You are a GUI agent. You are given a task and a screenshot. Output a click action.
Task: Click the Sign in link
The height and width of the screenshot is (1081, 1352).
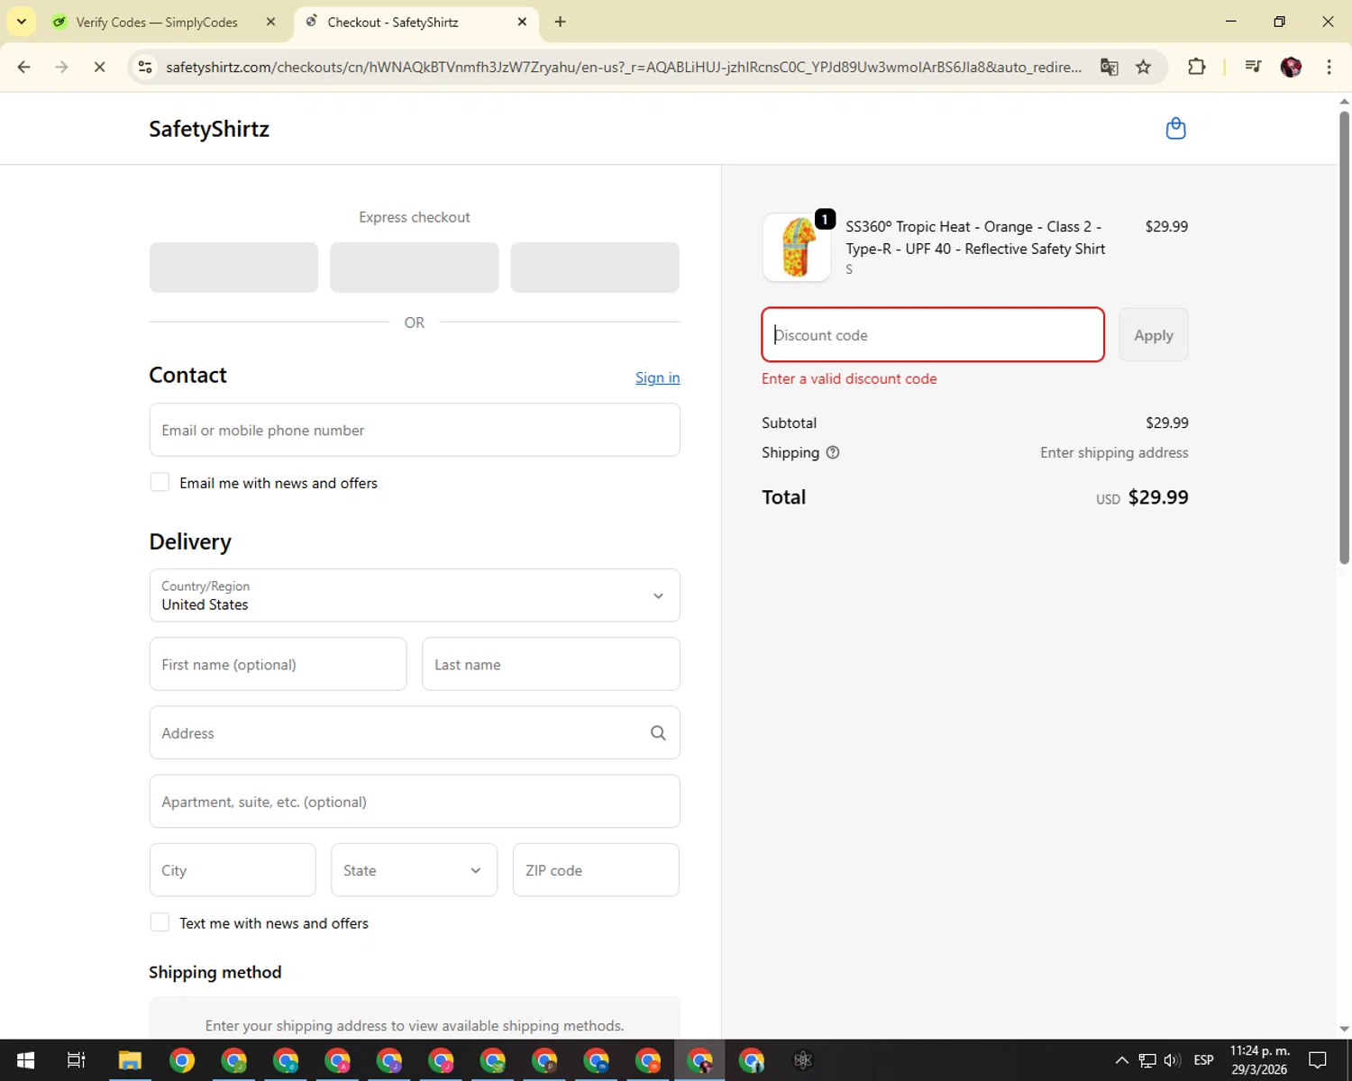657,377
